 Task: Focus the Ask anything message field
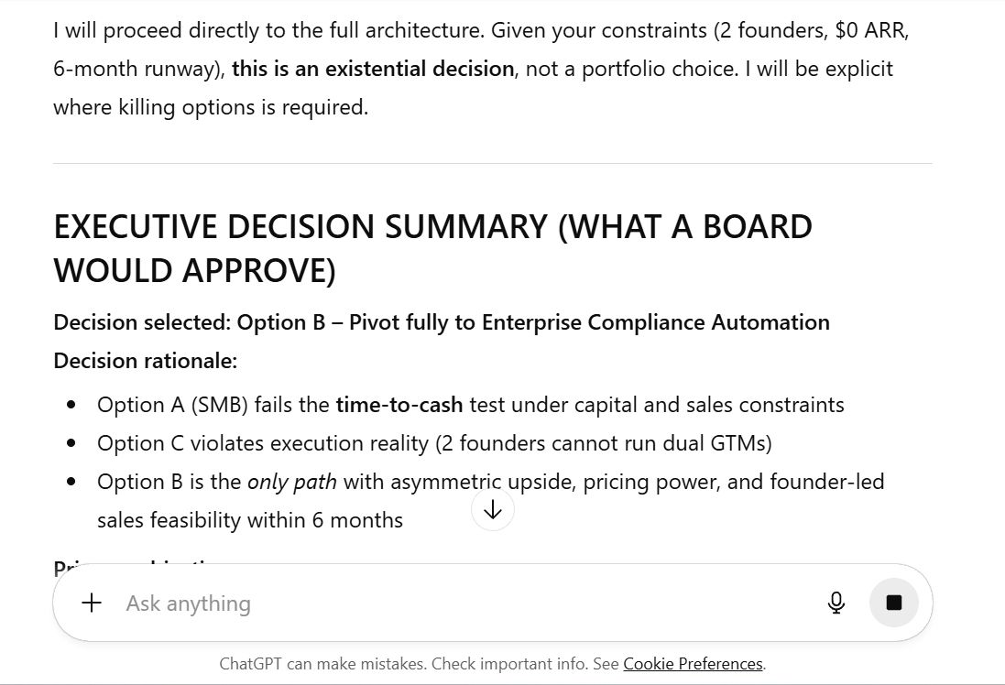coord(458,603)
